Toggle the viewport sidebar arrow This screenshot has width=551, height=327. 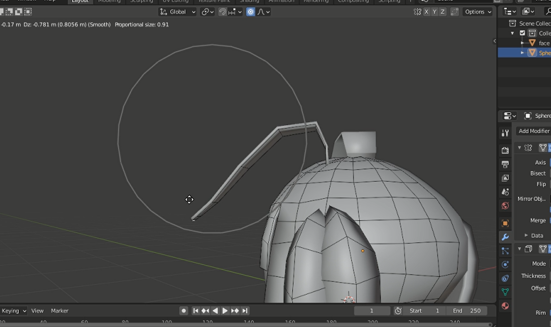click(x=494, y=41)
